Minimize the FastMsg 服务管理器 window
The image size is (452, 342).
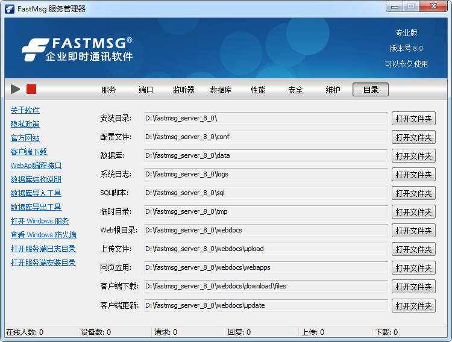[x=395, y=7]
